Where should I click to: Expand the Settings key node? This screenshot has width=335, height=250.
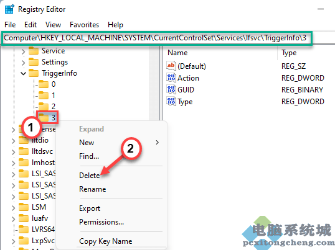(23, 63)
